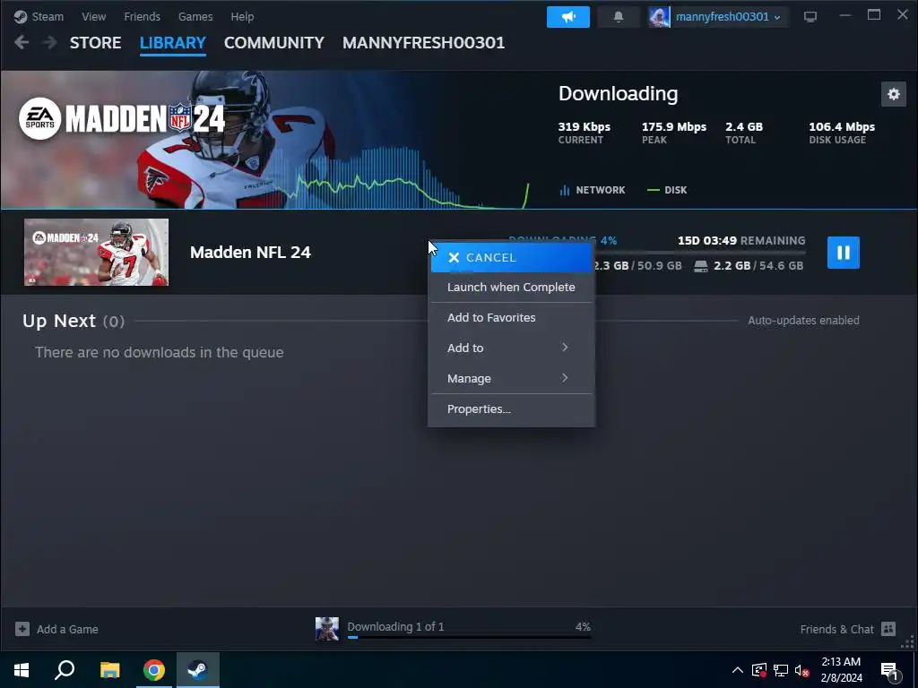Go back with the left arrow
Image resolution: width=918 pixels, height=688 pixels.
click(22, 42)
